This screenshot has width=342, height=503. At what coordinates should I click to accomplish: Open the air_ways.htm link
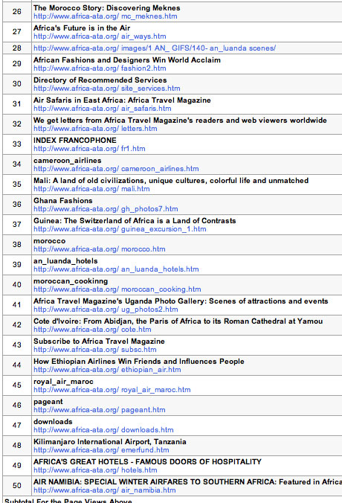100,36
